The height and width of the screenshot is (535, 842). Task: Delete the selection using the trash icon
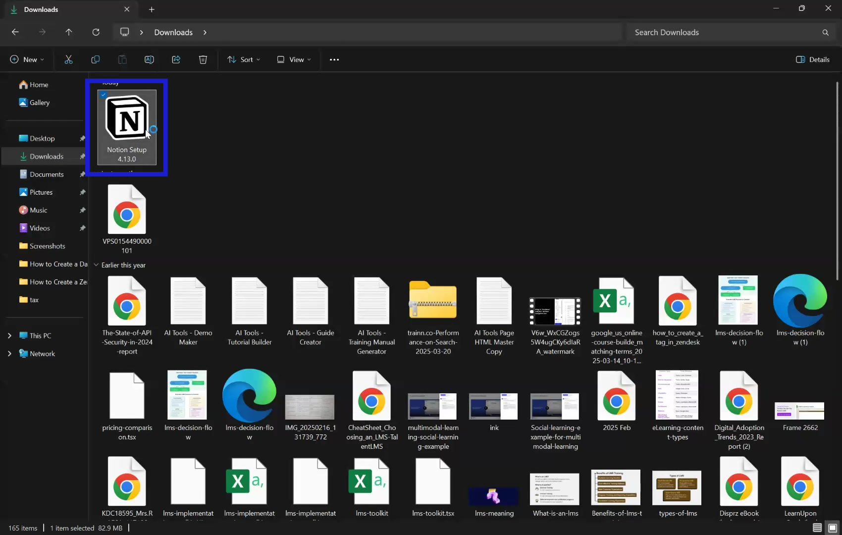[x=203, y=59]
